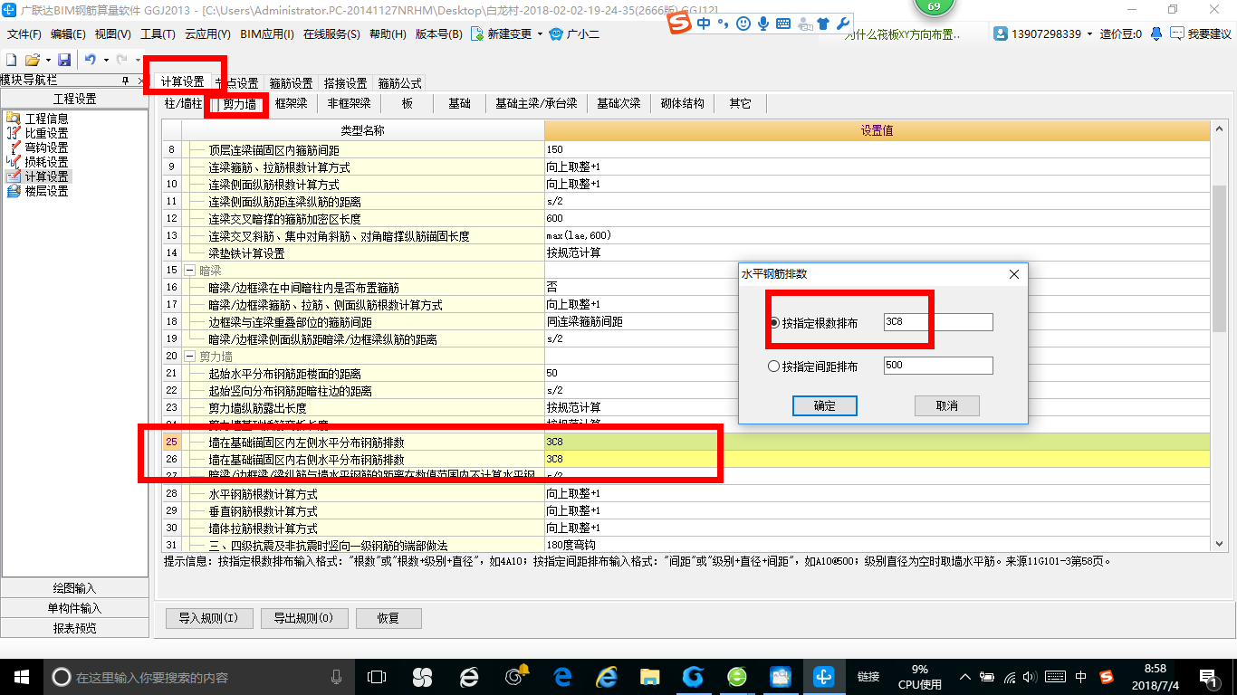The width and height of the screenshot is (1237, 695).
Task: Open the Windows action center notifications
Action: click(1208, 676)
